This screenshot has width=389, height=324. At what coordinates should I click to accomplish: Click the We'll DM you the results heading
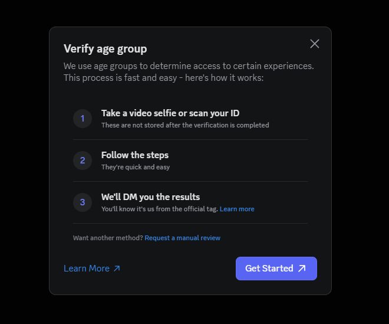[x=150, y=197]
